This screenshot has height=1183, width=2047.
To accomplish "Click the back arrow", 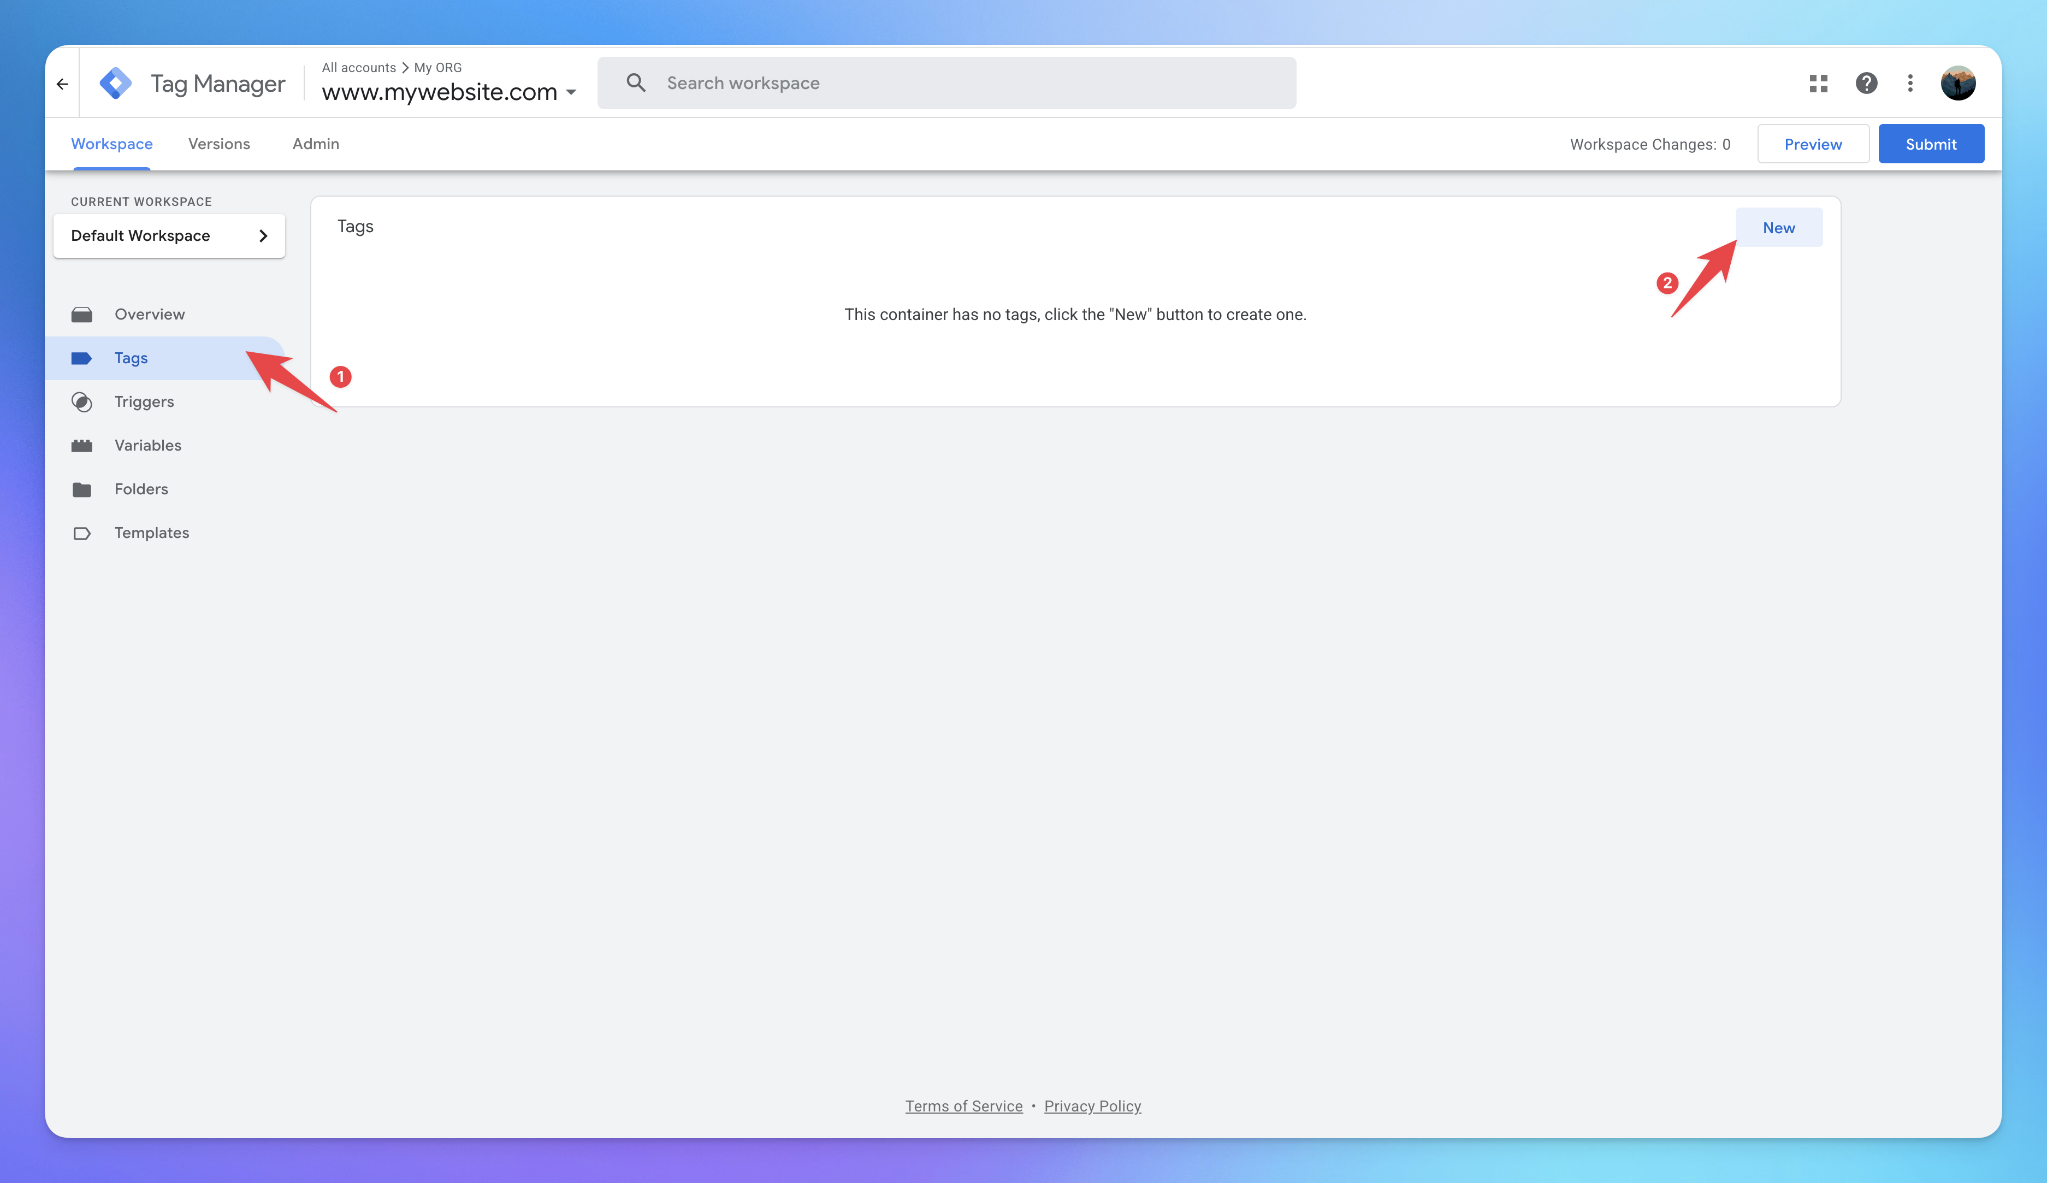I will (63, 83).
